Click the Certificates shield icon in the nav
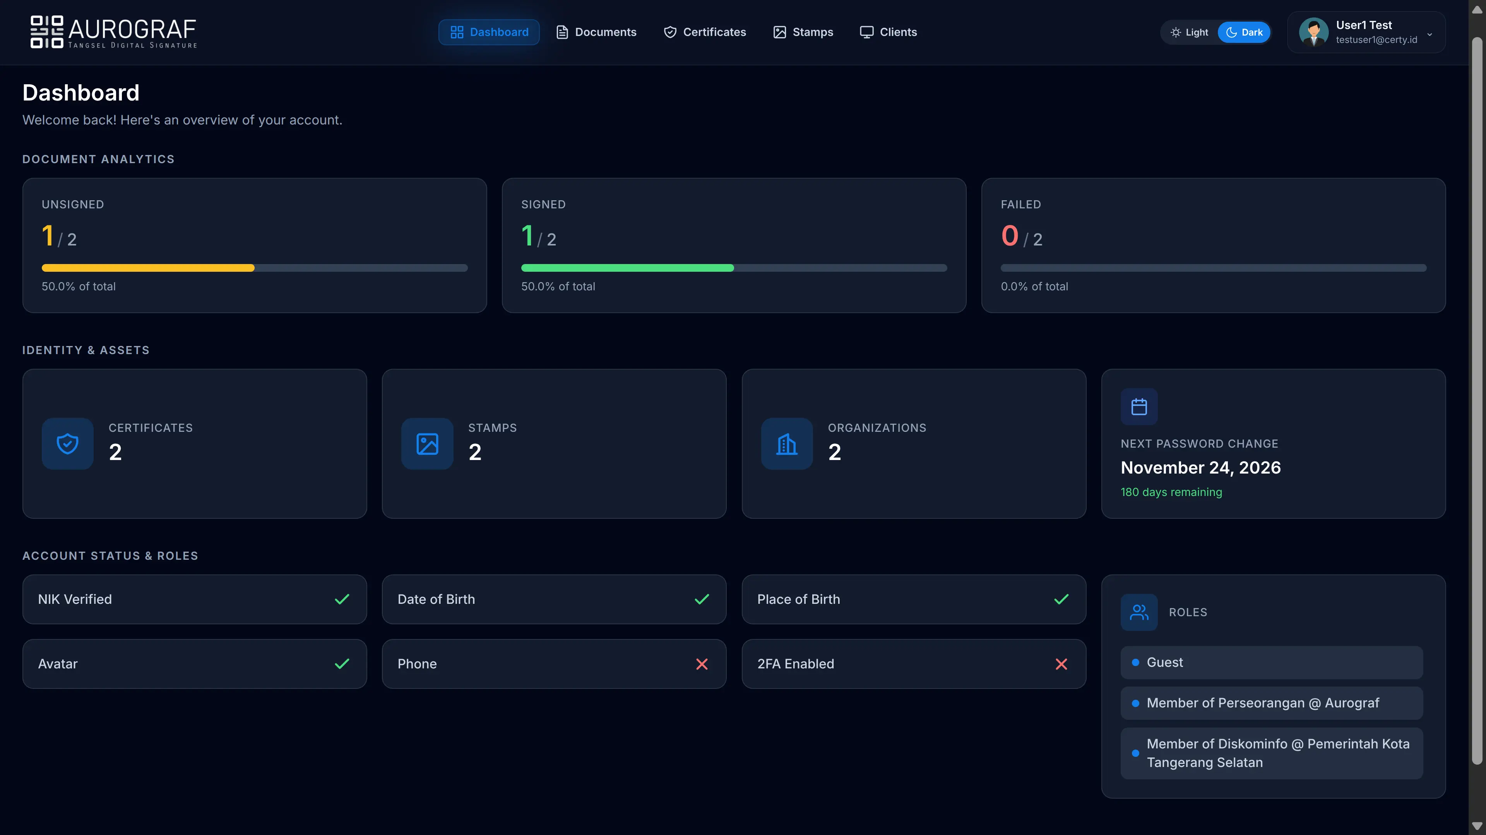 (670, 32)
